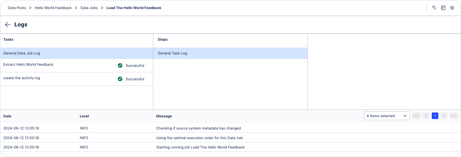Open the settings gear icon

(452, 8)
